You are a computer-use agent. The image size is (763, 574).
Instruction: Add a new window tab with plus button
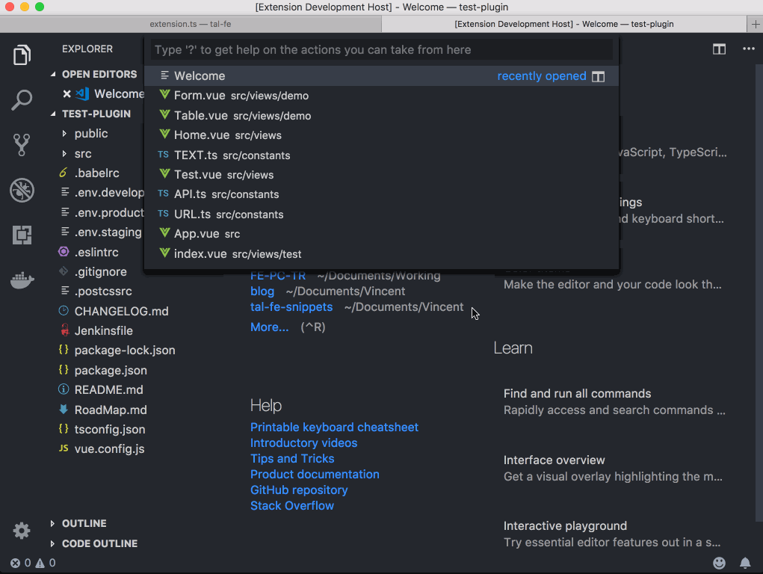point(755,24)
